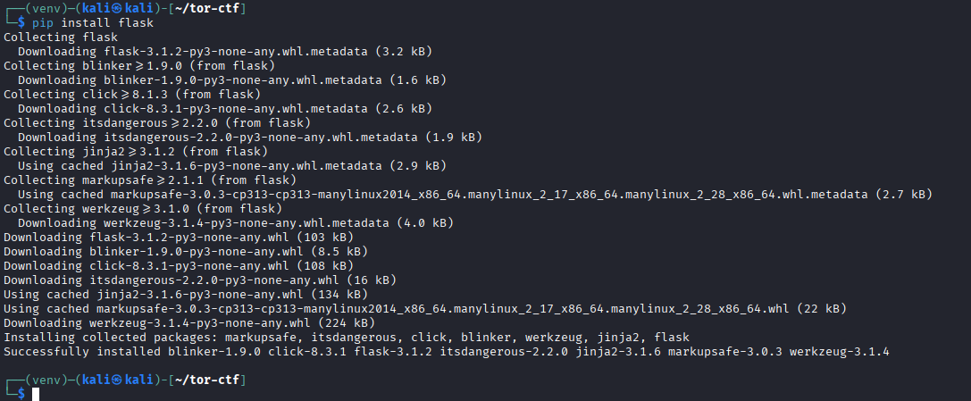
Task: Click the 'Successfully installed' output line
Action: coord(447,351)
